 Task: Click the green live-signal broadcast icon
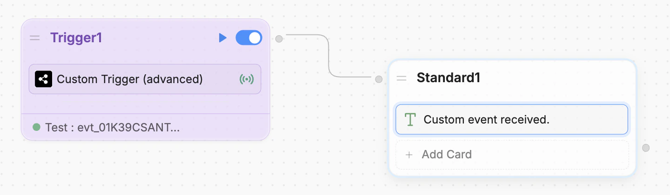247,79
